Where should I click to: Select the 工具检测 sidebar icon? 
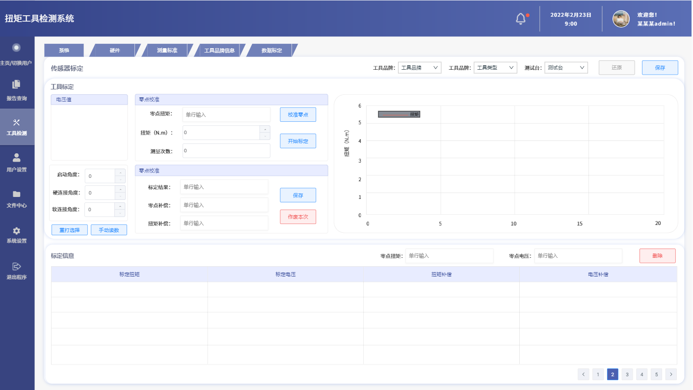(x=17, y=123)
